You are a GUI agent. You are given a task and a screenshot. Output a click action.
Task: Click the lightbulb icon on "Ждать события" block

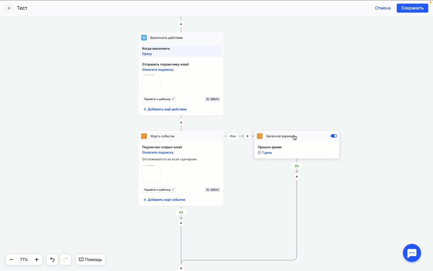tap(144, 136)
